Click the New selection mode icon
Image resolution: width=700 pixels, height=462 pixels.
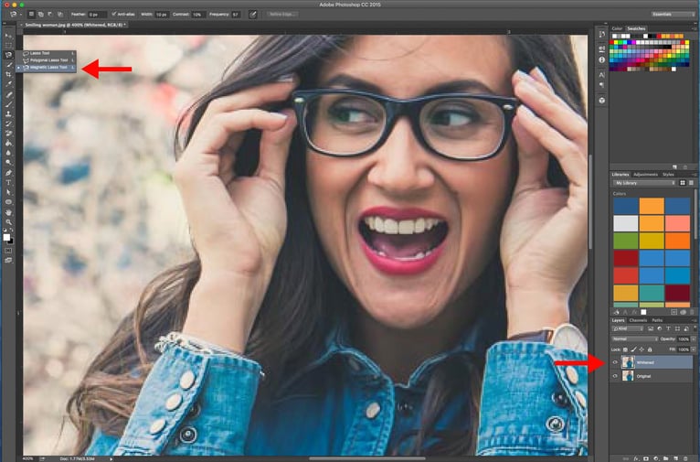pyautogui.click(x=31, y=15)
